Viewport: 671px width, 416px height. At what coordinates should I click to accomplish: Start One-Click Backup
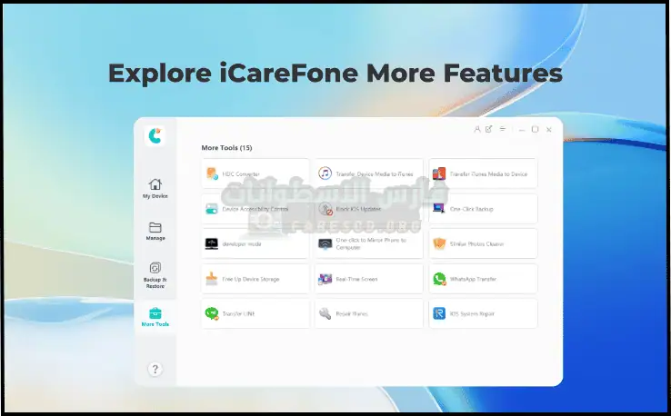tap(483, 208)
